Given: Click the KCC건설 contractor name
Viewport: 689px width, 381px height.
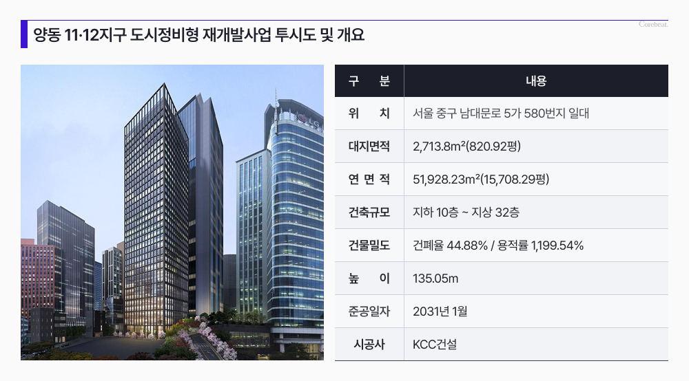Looking at the screenshot, I should pos(435,345).
